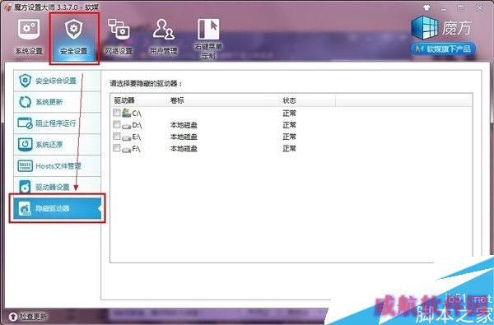Tick the checkbox for drive F:\

pyautogui.click(x=117, y=148)
